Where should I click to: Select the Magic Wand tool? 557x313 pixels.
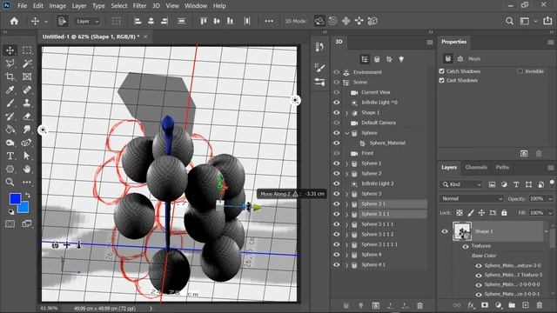point(27,63)
